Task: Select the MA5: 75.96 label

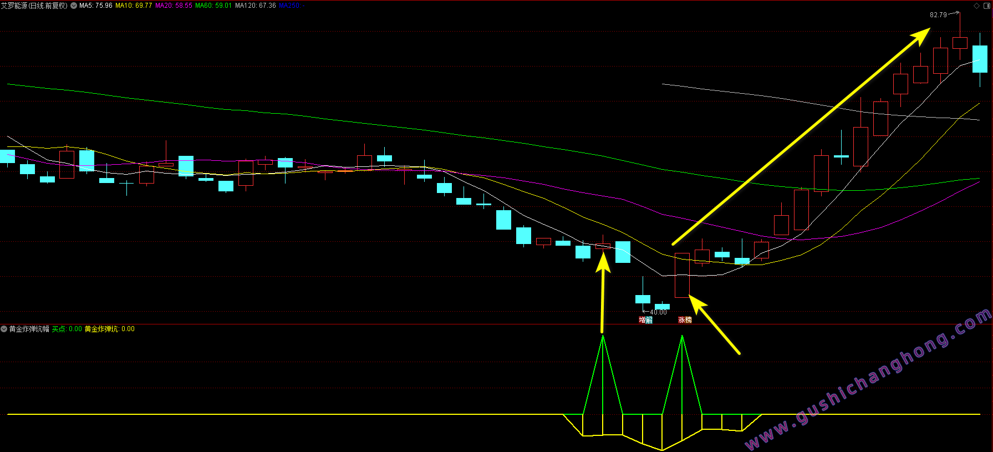Action: 96,6
